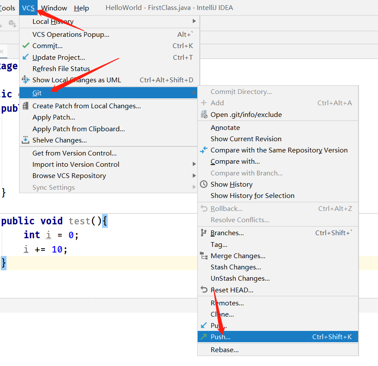Click the Ctrl+Shift+K shortcut label
378x366 pixels.
click(x=332, y=337)
